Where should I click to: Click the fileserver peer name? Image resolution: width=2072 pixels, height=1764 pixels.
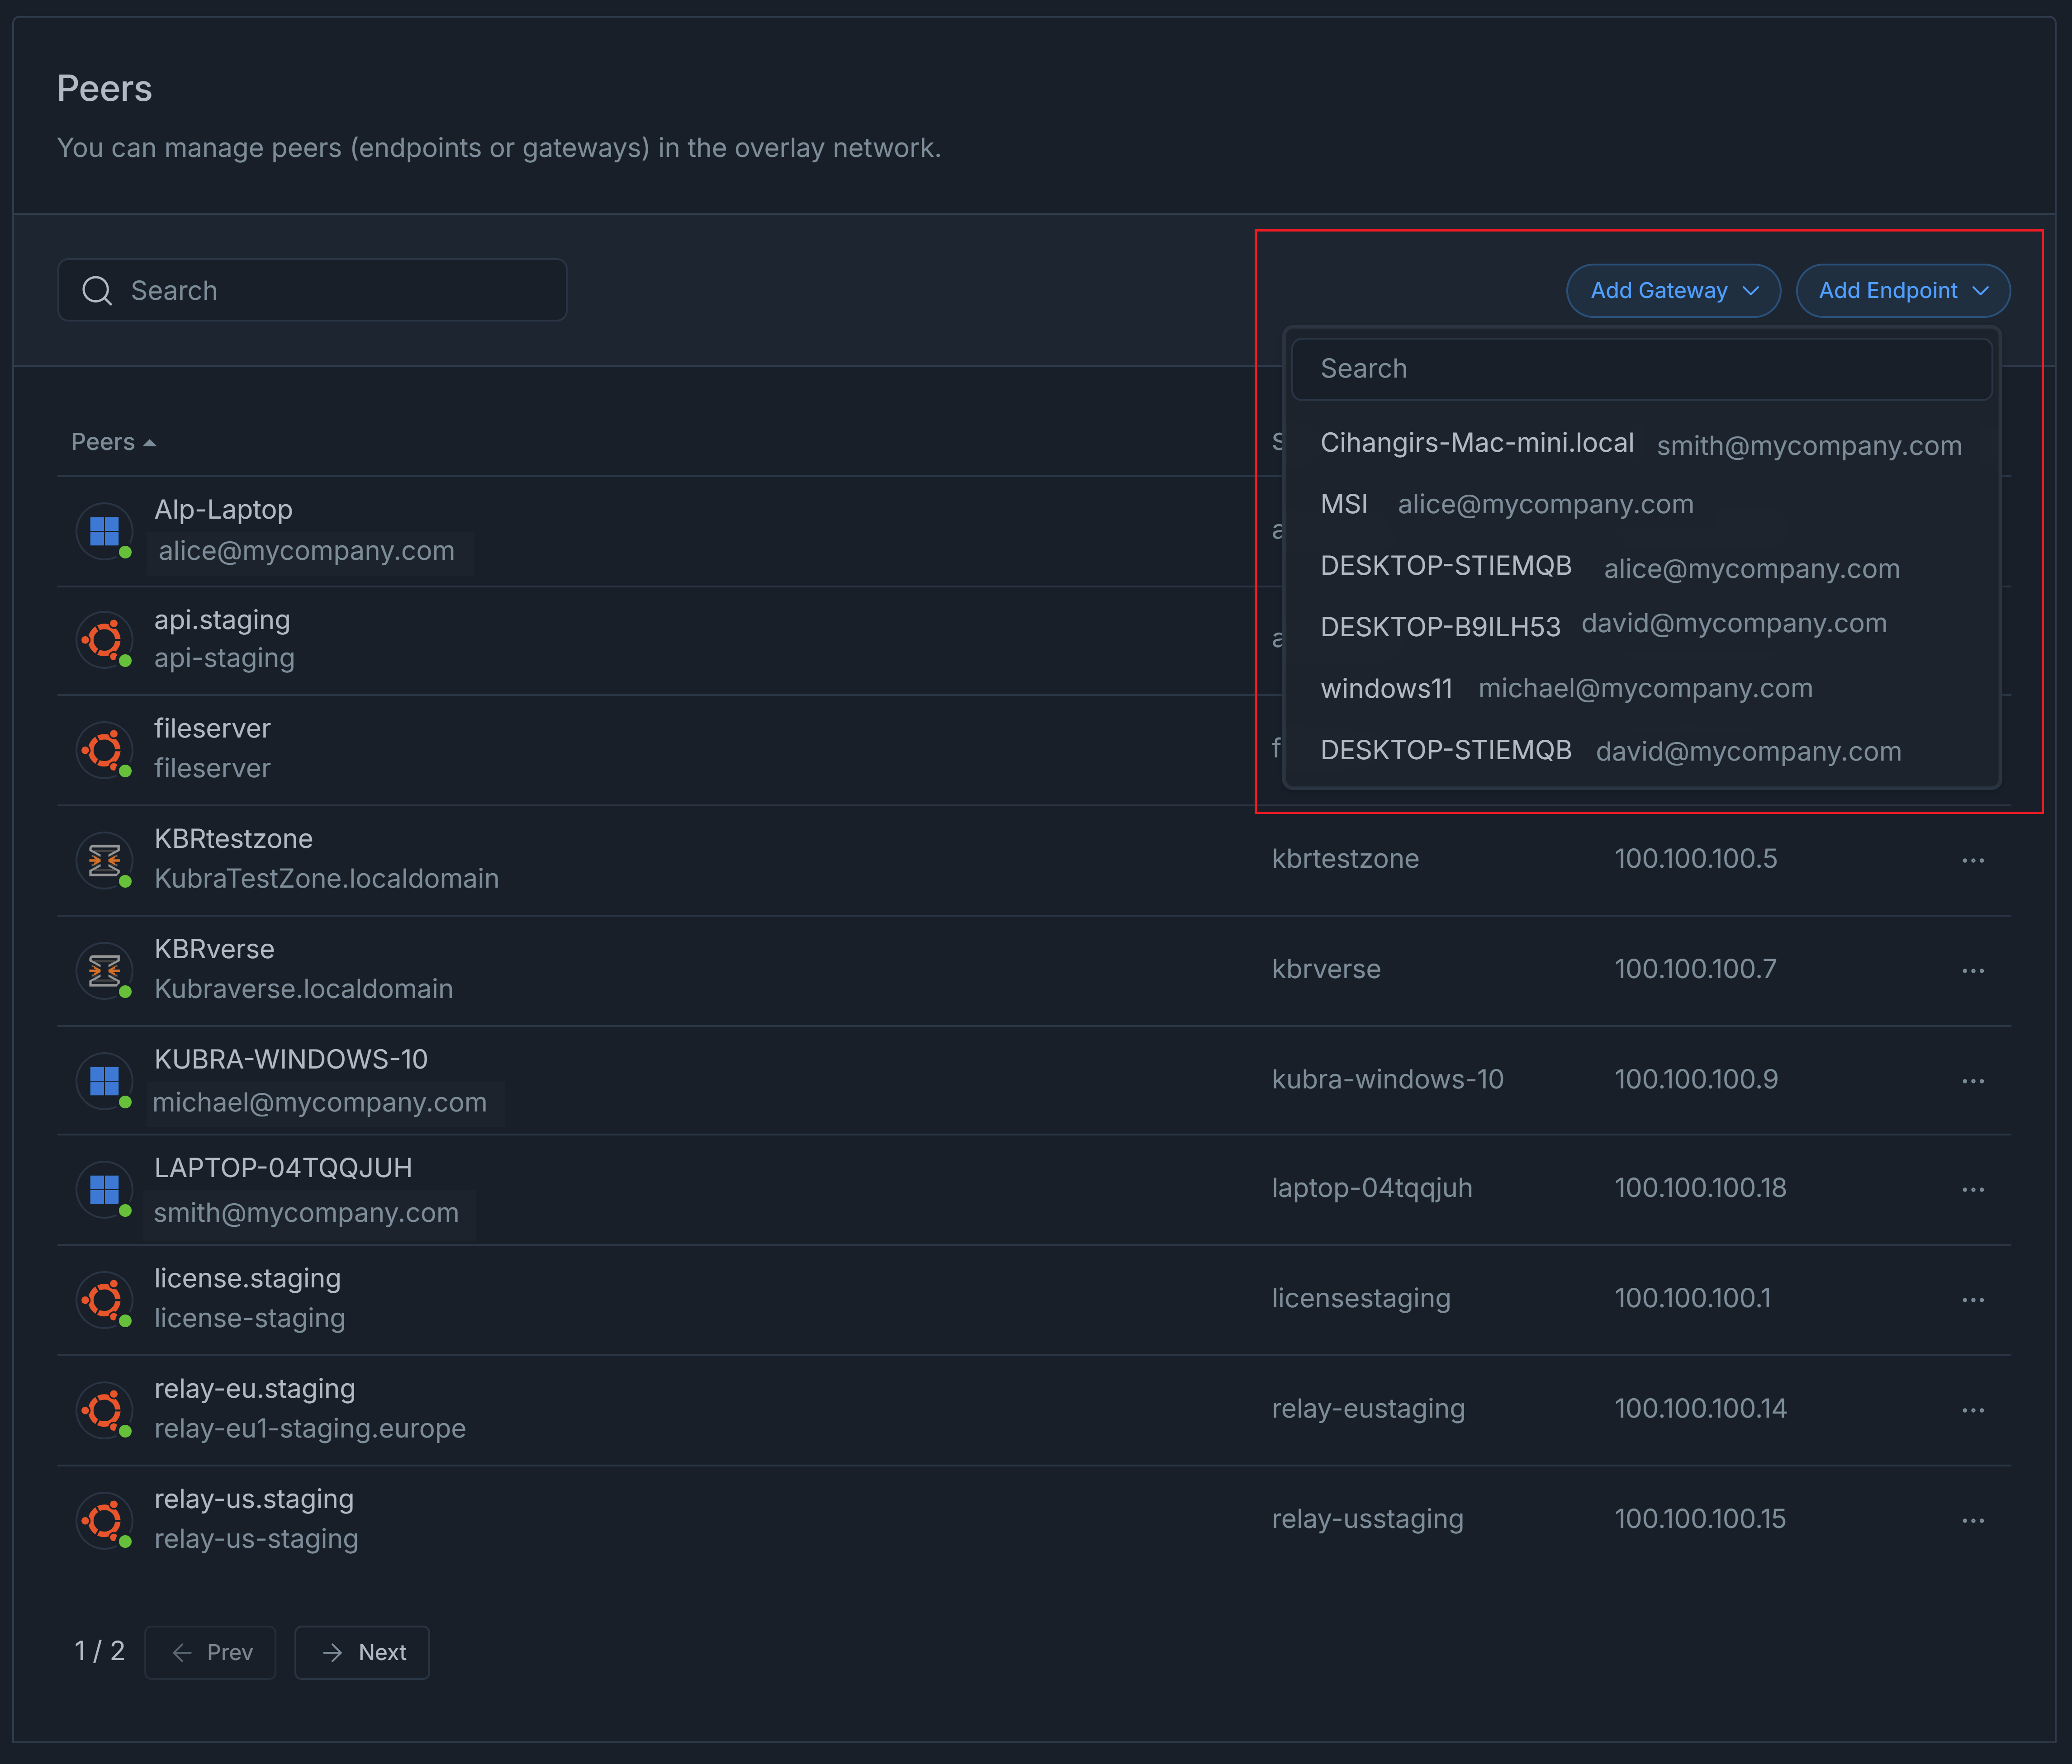click(212, 729)
